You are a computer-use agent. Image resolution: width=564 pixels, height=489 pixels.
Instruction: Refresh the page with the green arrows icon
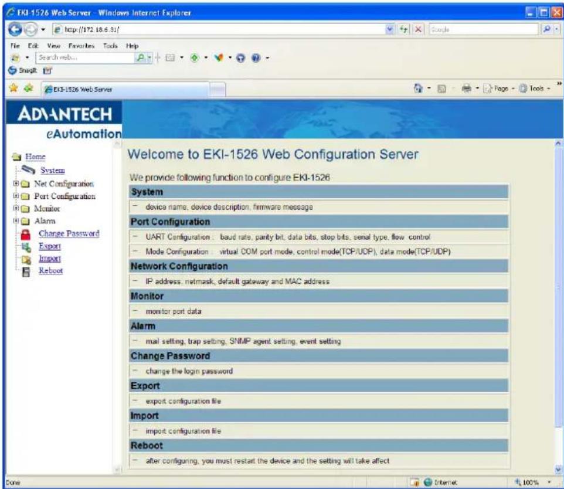404,29
